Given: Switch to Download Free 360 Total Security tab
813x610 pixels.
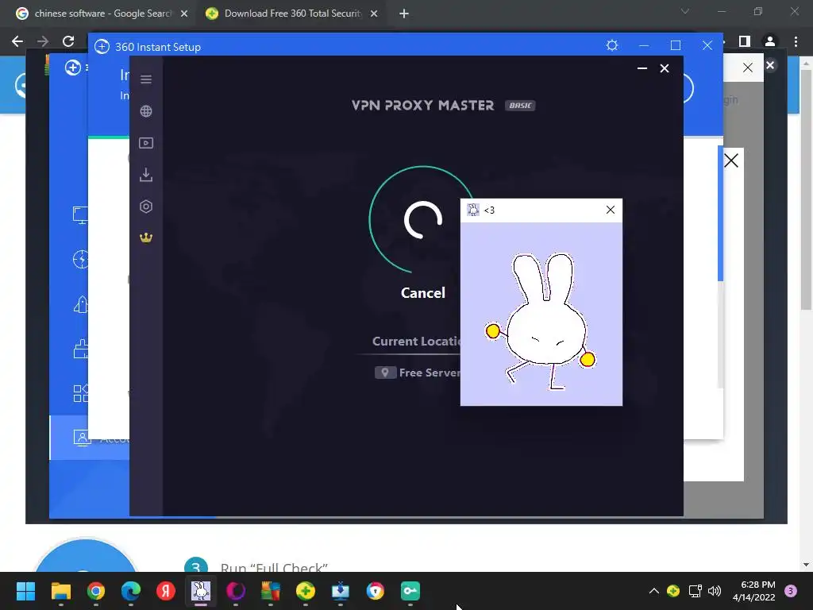Looking at the screenshot, I should pos(292,14).
